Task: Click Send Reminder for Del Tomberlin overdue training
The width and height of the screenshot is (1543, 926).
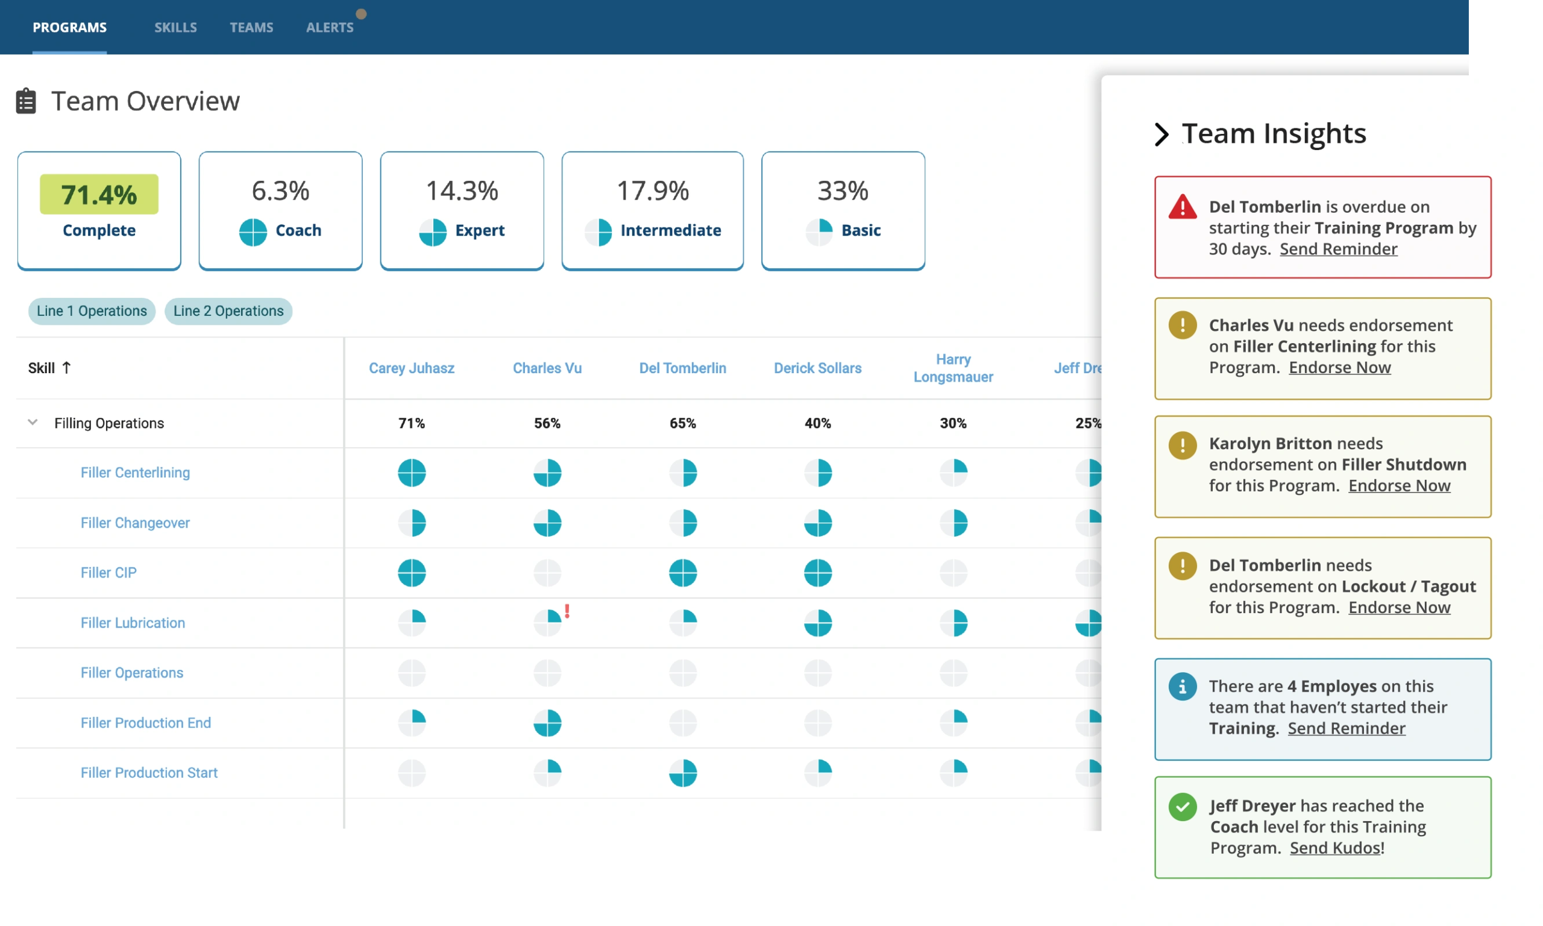Action: click(1338, 247)
